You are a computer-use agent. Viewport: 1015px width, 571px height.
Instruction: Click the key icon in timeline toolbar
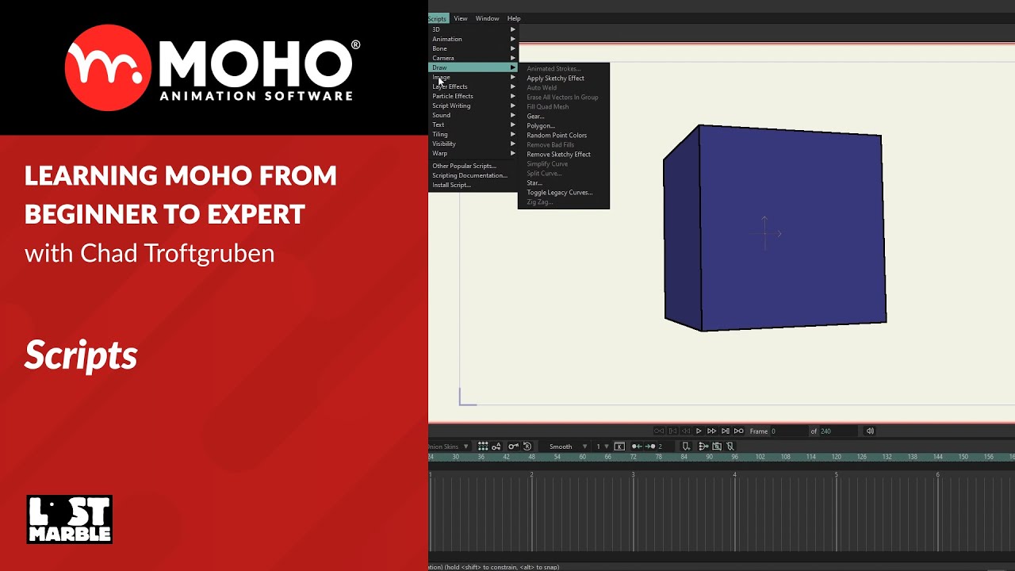point(513,446)
